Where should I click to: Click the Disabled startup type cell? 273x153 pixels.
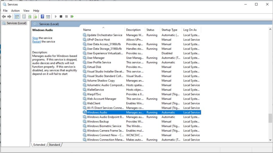pos(167,53)
